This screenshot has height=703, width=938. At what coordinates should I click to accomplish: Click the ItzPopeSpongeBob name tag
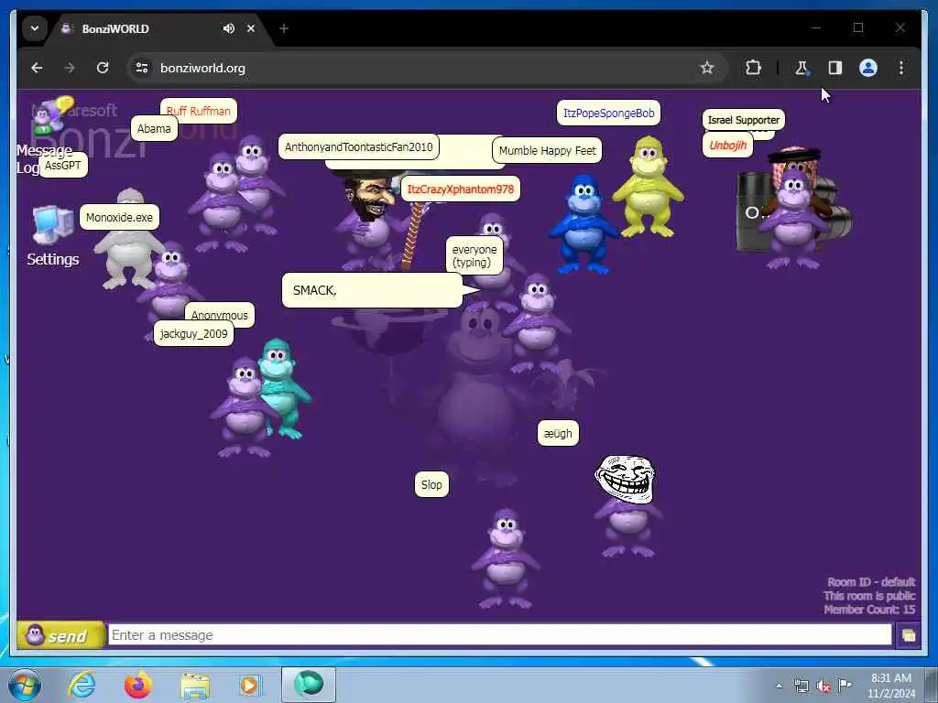pyautogui.click(x=608, y=113)
